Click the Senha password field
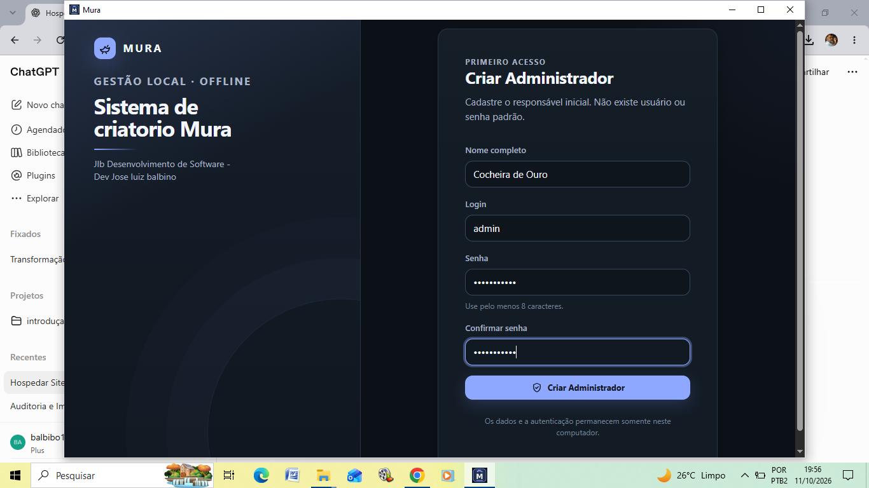The image size is (869, 488). pos(577,282)
